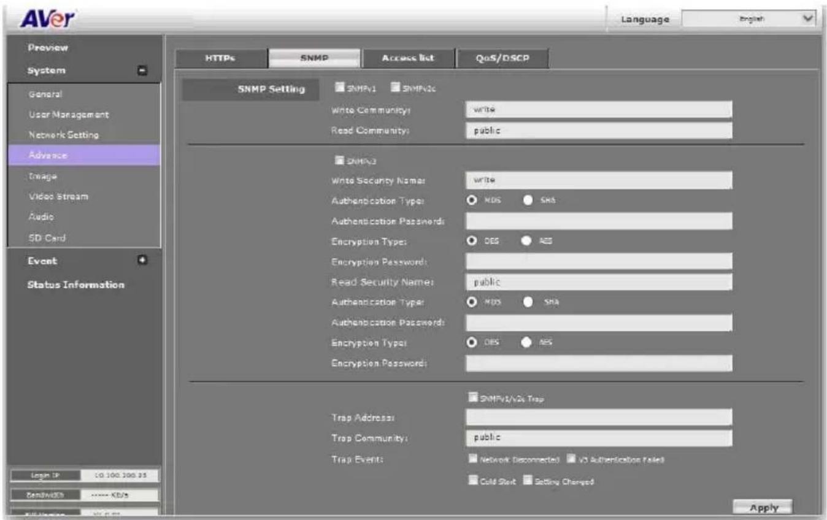Check V3 Authentication Failed trap event

click(x=571, y=459)
